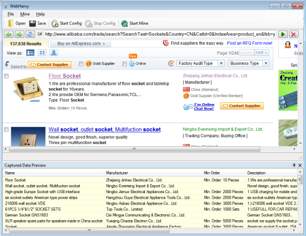Click Contact Supplier for Zhejiang Jinhao
The width and height of the screenshot is (306, 236).
[241, 106]
